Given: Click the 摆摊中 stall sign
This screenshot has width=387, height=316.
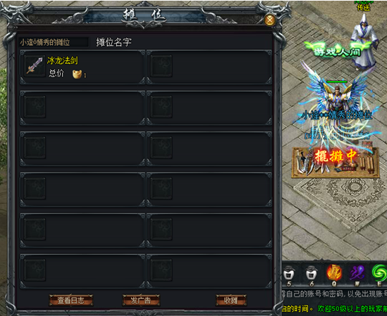Looking at the screenshot, I should point(336,162).
